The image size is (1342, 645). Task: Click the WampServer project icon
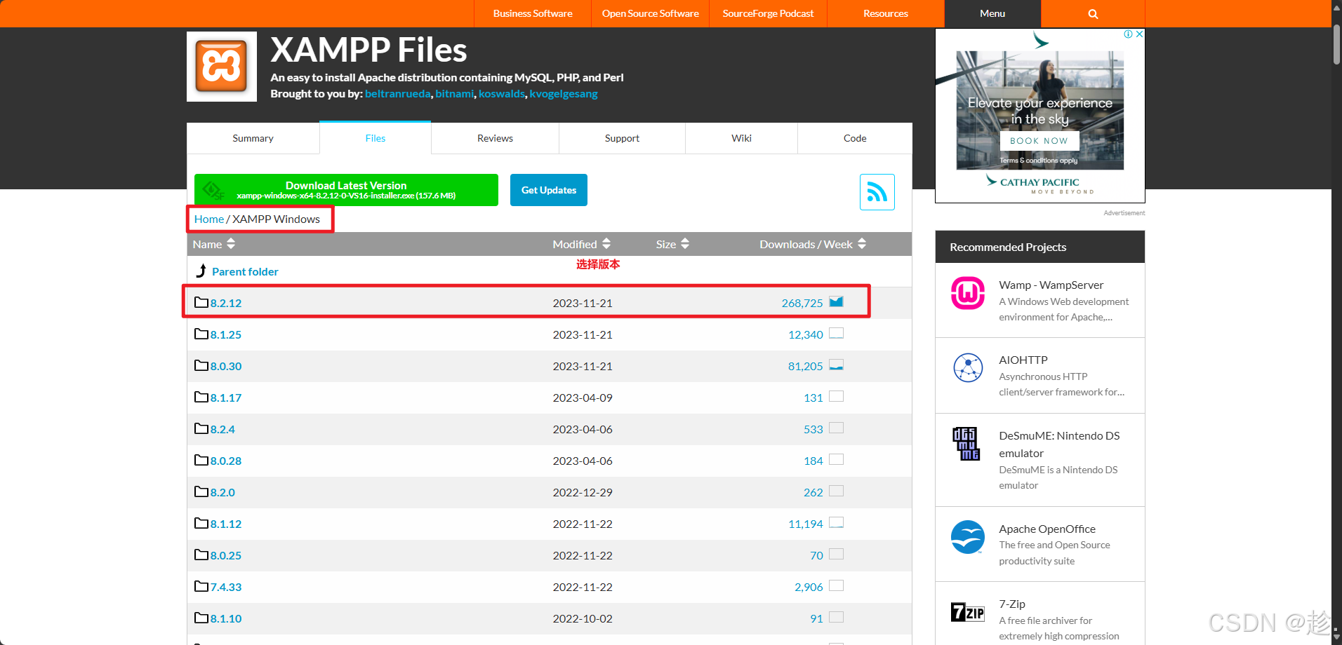(968, 293)
